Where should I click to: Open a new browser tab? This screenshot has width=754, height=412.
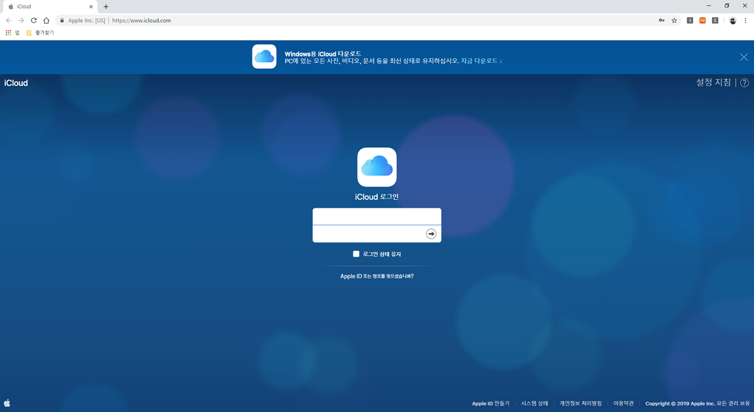click(x=106, y=7)
